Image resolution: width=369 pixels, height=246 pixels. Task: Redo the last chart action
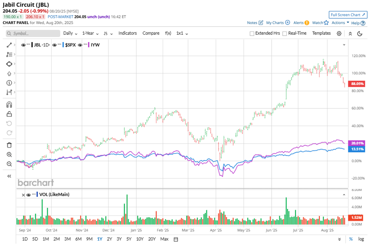click(x=9, y=133)
